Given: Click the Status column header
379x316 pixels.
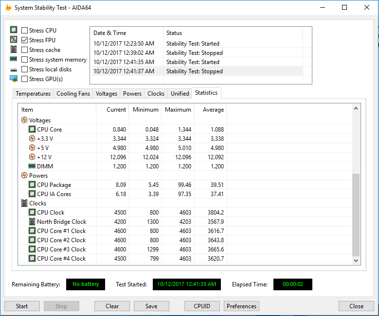Looking at the screenshot, I should click(233, 33).
